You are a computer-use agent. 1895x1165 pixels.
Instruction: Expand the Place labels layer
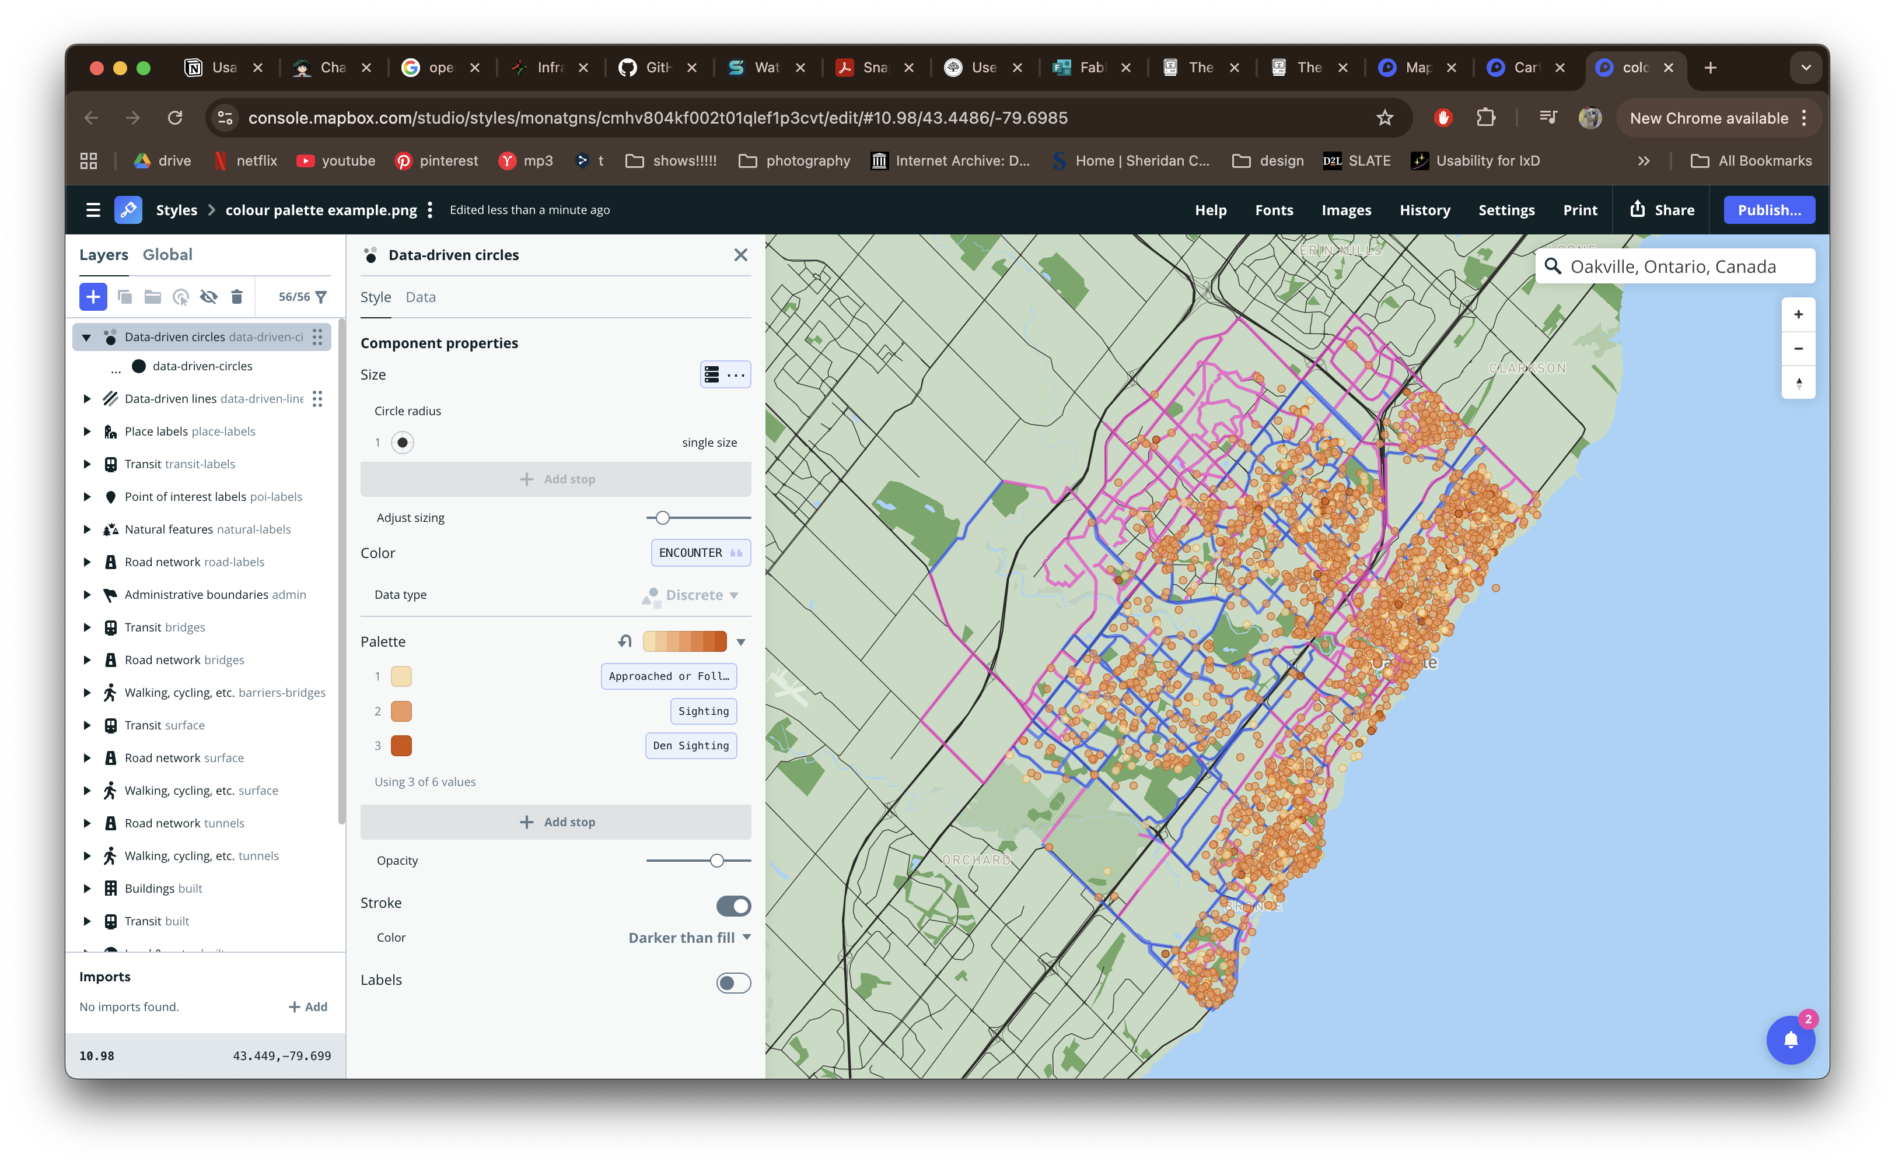click(x=86, y=431)
